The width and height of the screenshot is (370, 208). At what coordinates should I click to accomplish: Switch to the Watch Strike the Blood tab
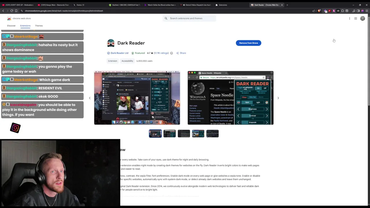click(160, 5)
